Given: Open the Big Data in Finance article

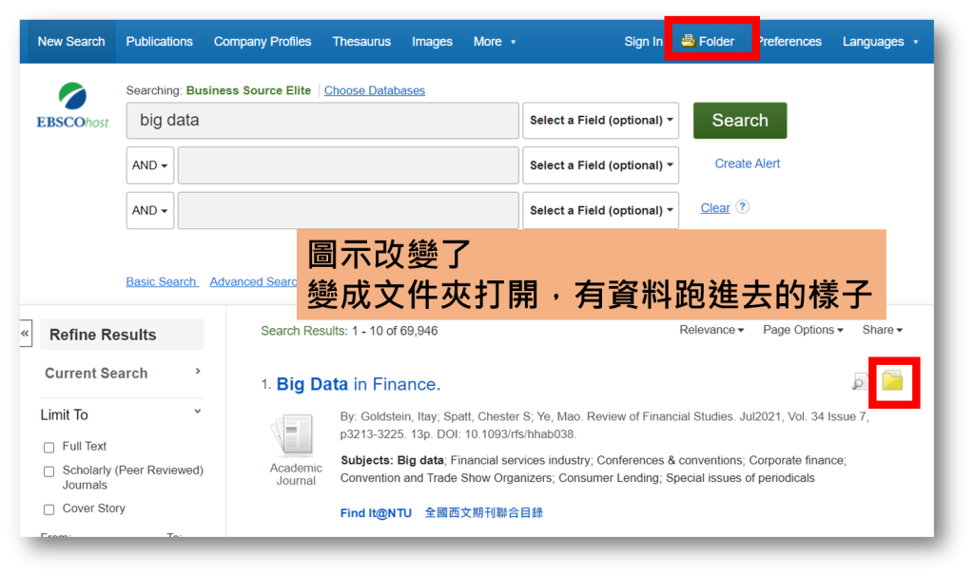Looking at the screenshot, I should [359, 384].
